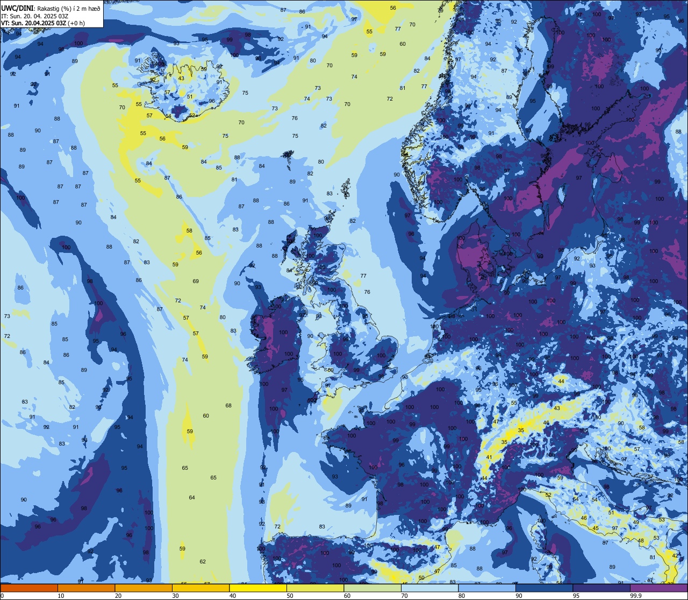The image size is (688, 600).
Task: Click the 20–30% legend color segment
Action: tap(144, 588)
